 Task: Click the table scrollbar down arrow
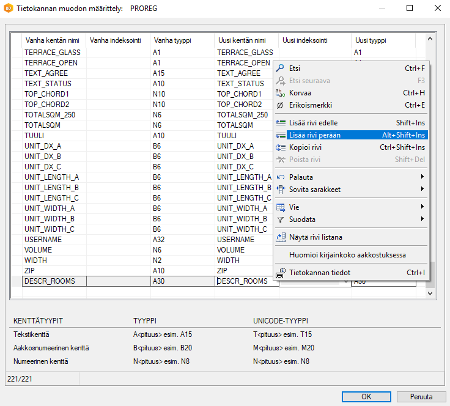pyautogui.click(x=430, y=293)
